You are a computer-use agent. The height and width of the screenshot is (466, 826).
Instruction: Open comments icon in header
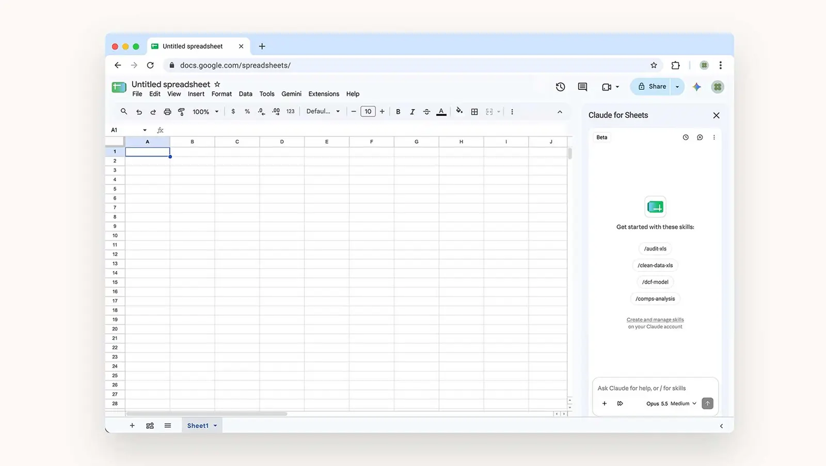tap(582, 87)
